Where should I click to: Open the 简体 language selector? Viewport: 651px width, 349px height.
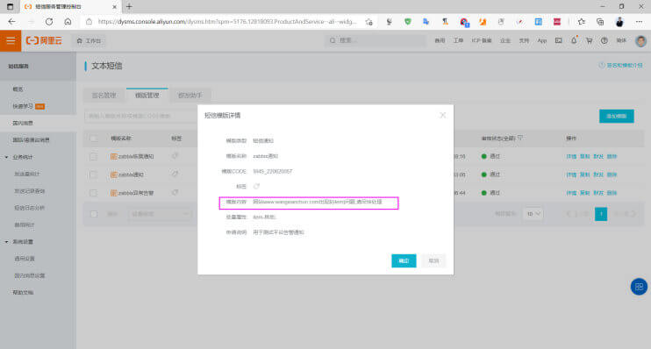click(x=621, y=40)
